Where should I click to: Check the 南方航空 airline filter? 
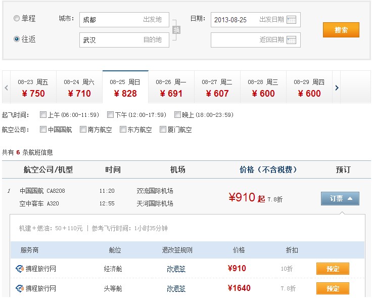coord(83,130)
